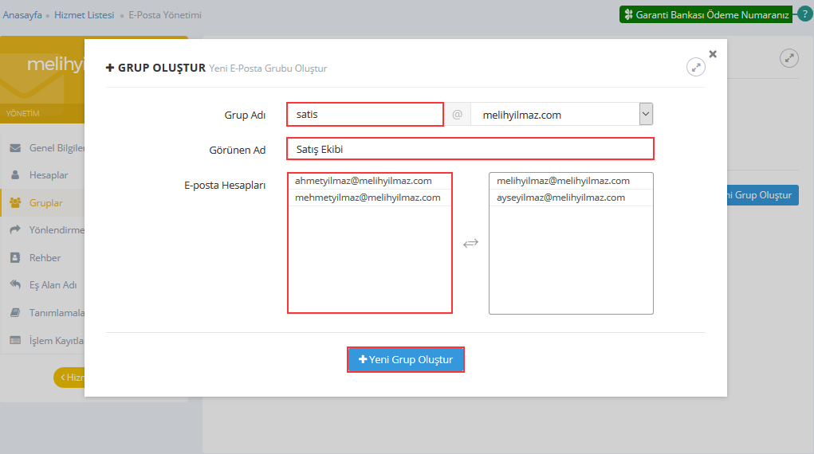Click the swap arrows between account lists
The image size is (814, 454).
point(470,243)
